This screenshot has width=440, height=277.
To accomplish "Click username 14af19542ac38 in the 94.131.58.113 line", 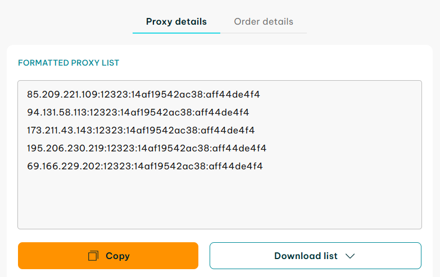I will [156, 112].
